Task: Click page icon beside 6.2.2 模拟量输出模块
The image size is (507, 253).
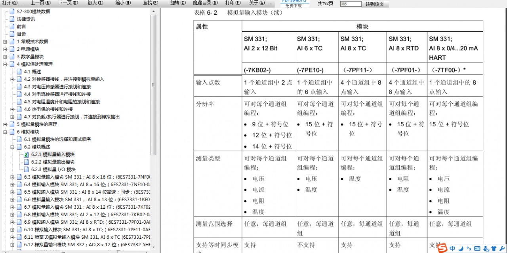Action: click(x=26, y=162)
